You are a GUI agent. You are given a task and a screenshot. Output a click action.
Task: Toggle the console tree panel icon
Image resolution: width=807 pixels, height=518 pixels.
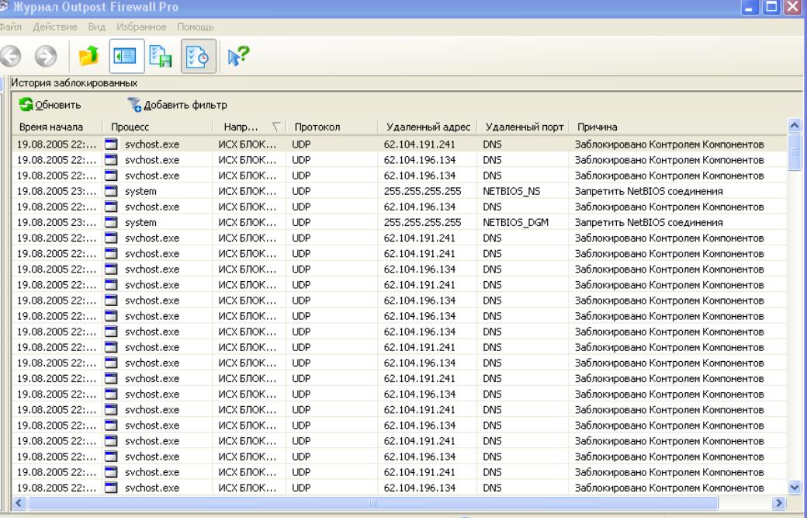click(126, 56)
